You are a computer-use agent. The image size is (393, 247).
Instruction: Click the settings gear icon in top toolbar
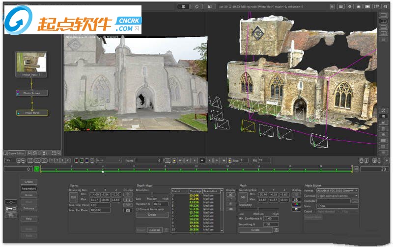pyautogui.click(x=350, y=7)
